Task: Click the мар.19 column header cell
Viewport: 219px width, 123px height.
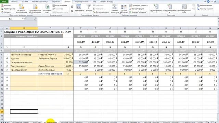Action: 110,42
